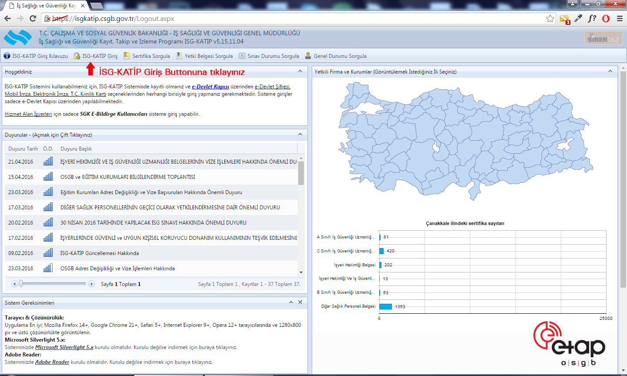
Task: Click priority bars icon for 09.02.2016 row
Action: tap(48, 253)
